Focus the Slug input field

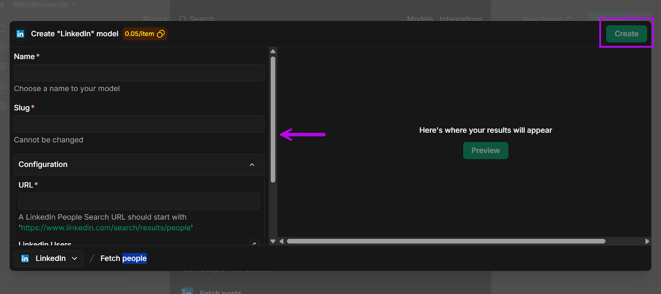pyautogui.click(x=139, y=124)
